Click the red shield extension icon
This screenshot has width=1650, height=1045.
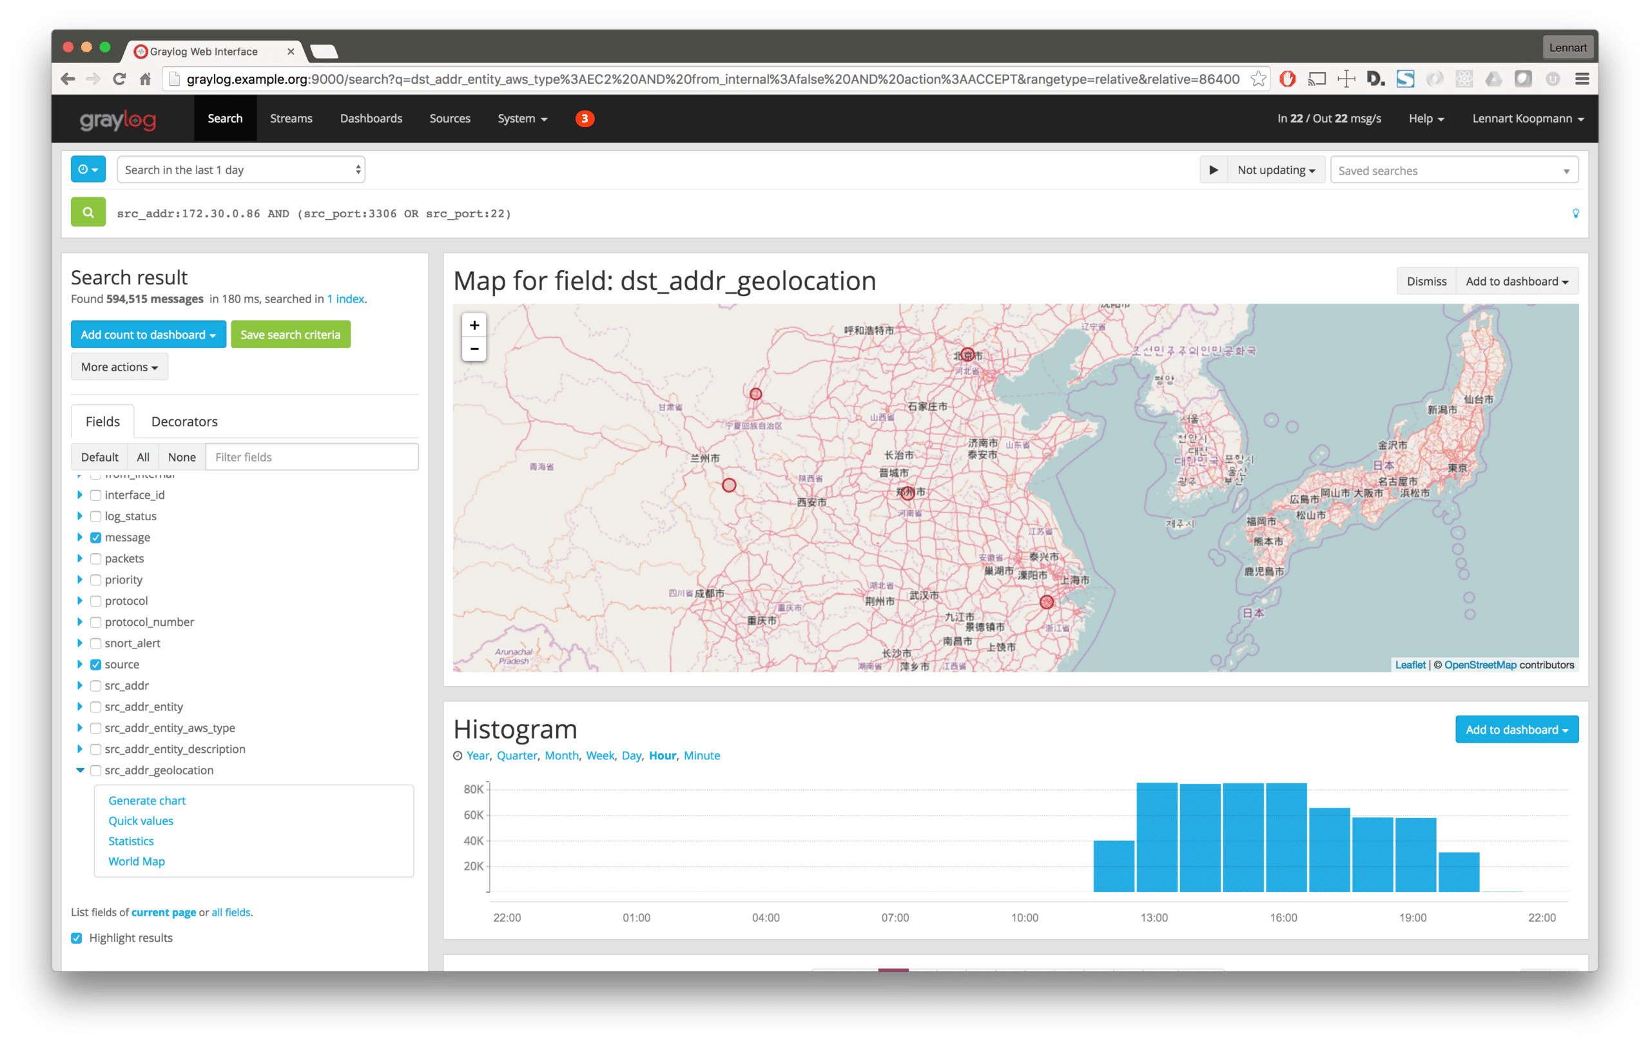coord(1288,79)
